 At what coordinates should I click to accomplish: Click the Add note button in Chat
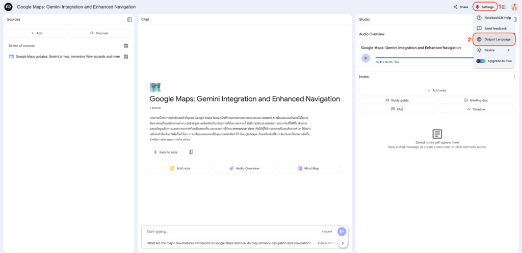coord(180,168)
